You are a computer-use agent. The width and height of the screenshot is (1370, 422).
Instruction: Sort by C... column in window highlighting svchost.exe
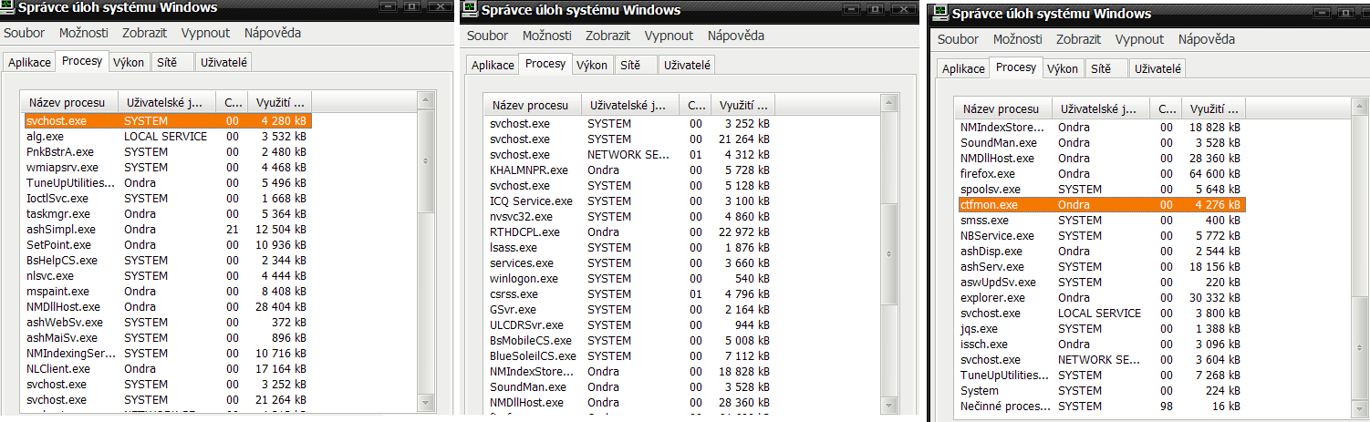[x=232, y=102]
